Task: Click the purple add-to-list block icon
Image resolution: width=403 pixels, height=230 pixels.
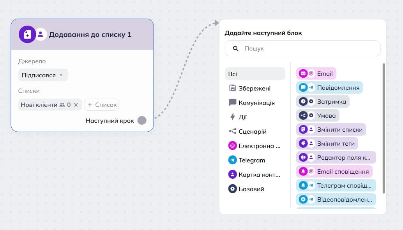Action: coord(27,34)
